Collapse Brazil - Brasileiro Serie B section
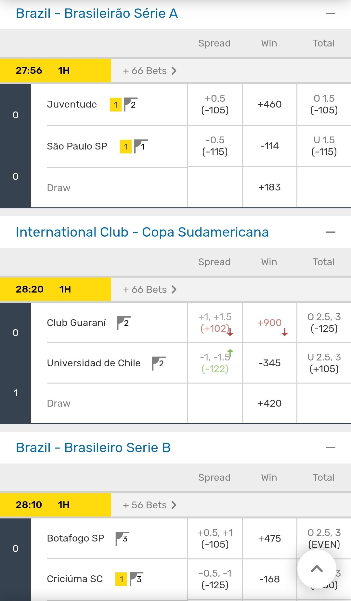This screenshot has width=351, height=601. point(330,448)
